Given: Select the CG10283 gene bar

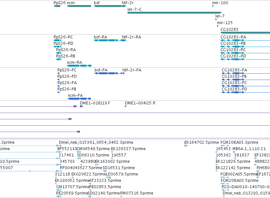Looking at the screenshot, I should click(x=245, y=33).
